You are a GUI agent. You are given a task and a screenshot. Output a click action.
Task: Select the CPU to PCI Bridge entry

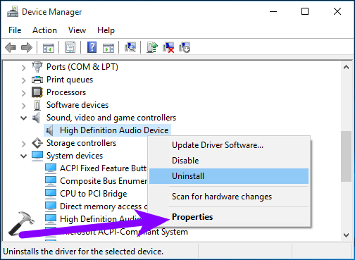[93, 194]
